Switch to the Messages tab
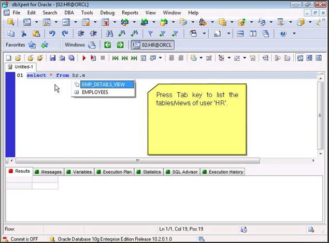Screen dimensions: 329x243 coord(49,172)
